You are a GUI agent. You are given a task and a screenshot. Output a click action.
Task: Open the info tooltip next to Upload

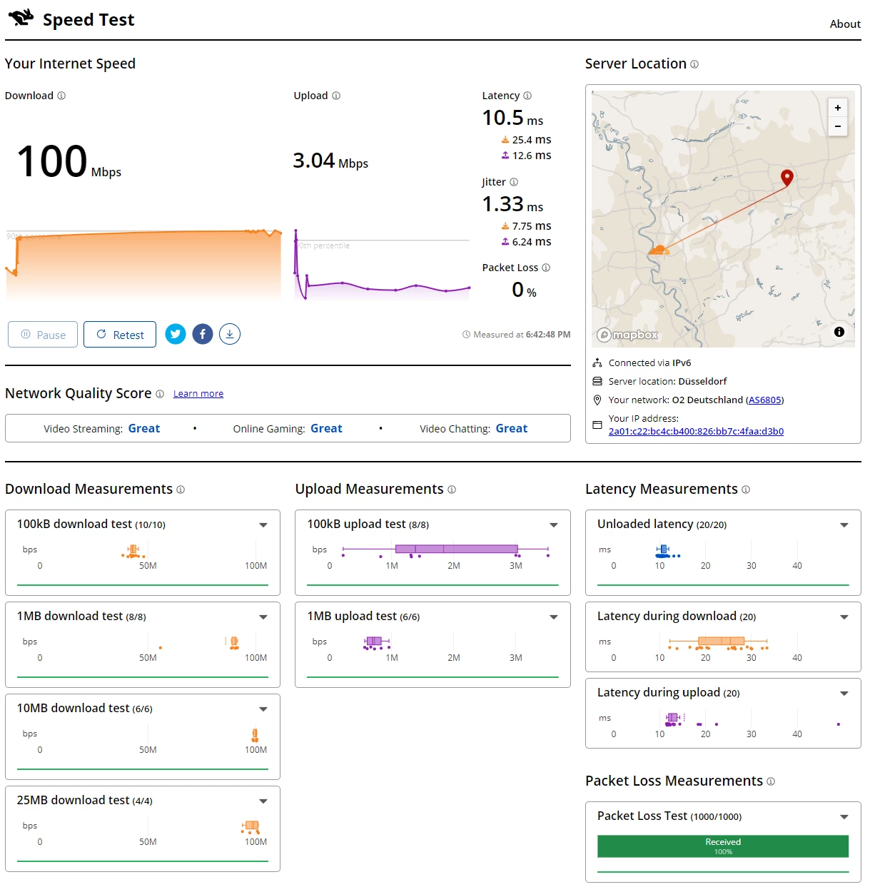[336, 96]
